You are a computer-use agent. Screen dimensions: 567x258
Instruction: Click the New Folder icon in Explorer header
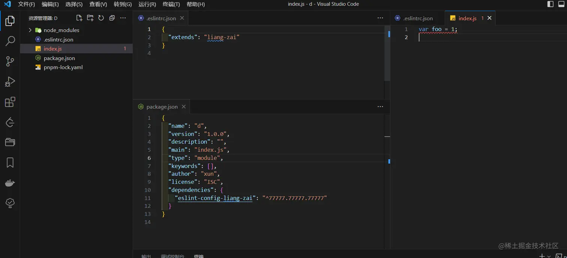tap(90, 18)
